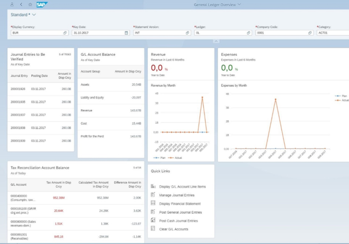Screen dimensions: 349x244
Task: Select the Liability and Equity row
Action: pos(111,98)
